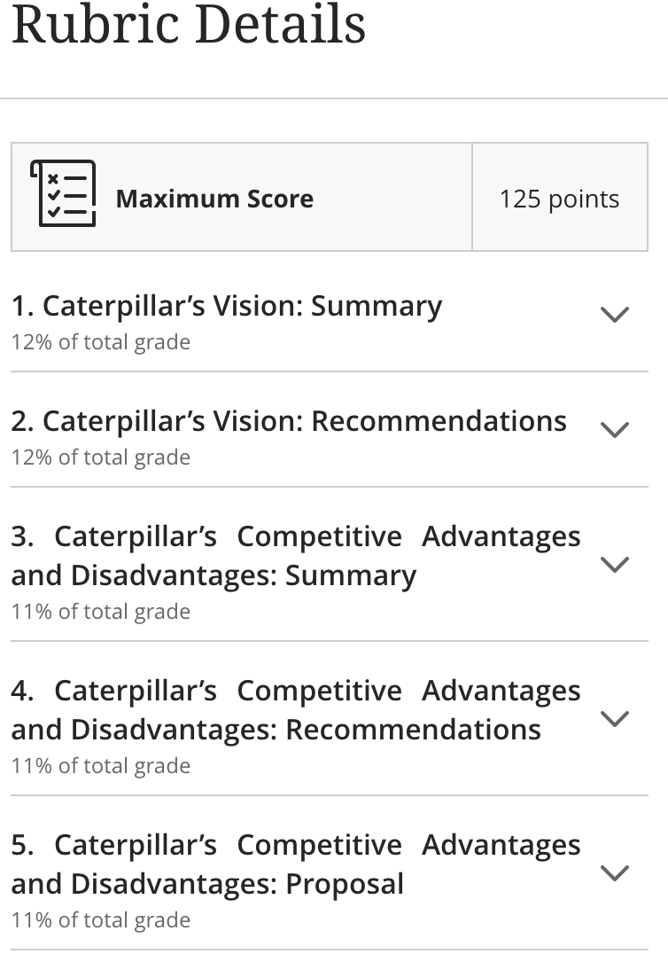The width and height of the screenshot is (668, 954).
Task: Click the 125 points value
Action: click(559, 199)
